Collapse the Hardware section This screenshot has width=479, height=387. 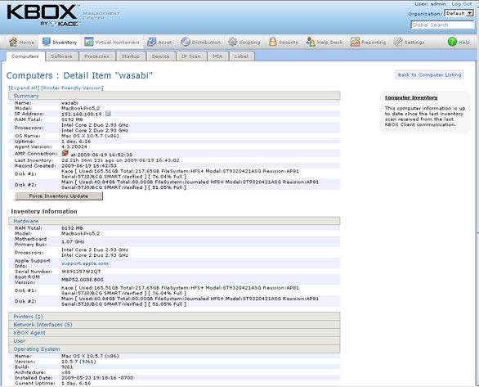click(x=174, y=221)
